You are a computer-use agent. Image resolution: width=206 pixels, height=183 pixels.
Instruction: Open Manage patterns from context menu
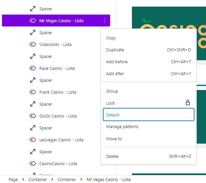tap(148, 127)
